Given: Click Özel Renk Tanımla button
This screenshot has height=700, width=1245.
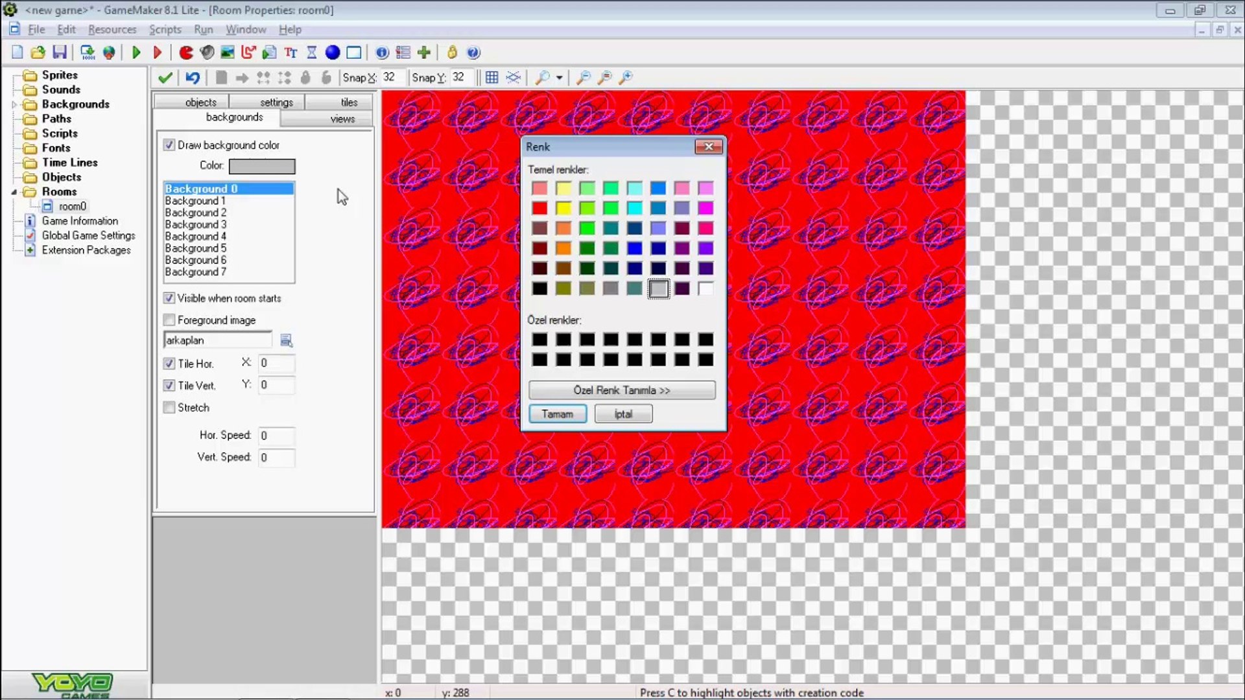Looking at the screenshot, I should 621,390.
